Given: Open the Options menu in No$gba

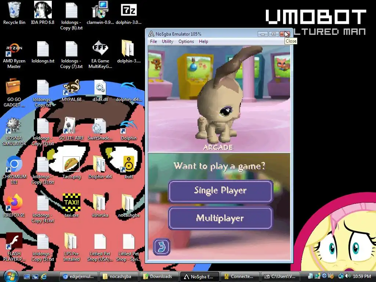Looking at the screenshot, I should [186, 41].
